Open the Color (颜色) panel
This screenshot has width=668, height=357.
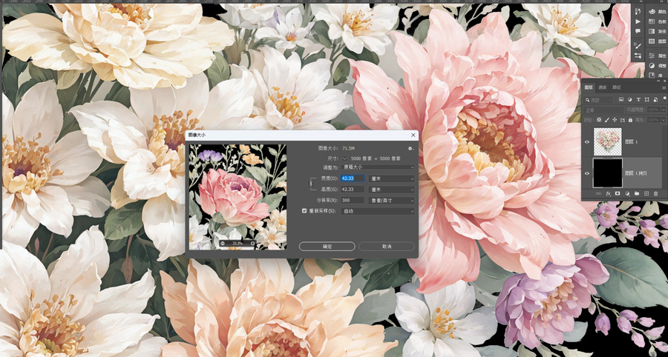point(656,11)
